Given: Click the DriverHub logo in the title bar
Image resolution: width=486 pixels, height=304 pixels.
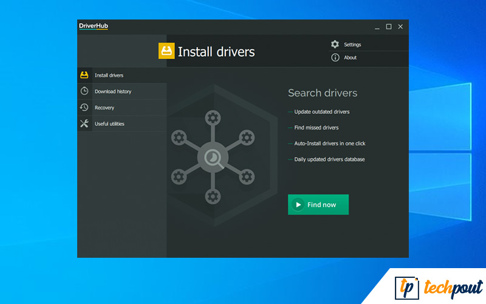Looking at the screenshot, I should [x=94, y=26].
